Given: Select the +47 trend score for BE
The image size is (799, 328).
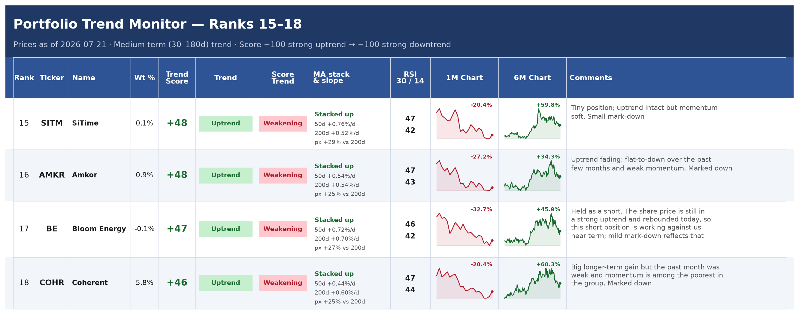Looking at the screenshot, I should pos(177,229).
